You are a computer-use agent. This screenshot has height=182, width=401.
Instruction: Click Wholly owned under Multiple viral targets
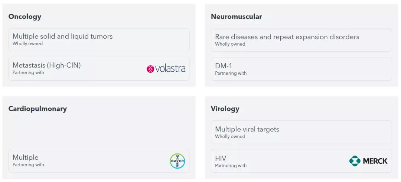230,137
